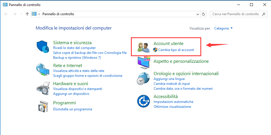The height and width of the screenshot is (135, 271).
Task: Open Aspetto e personalizzazione heading
Action: pos(181,61)
